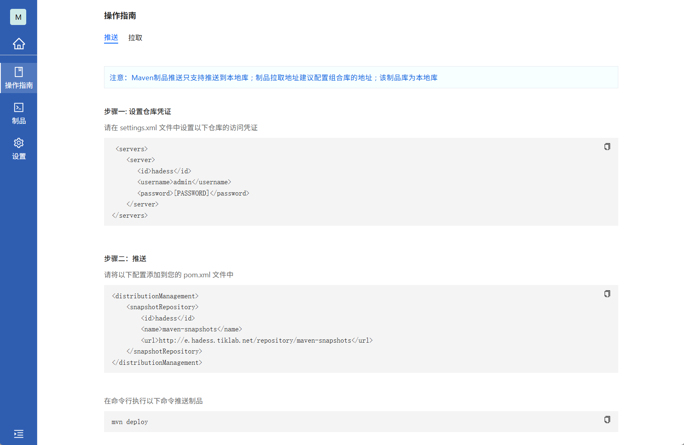Viewport: 684px width, 445px height.
Task: Copy the distributionManagement code block
Action: click(607, 294)
